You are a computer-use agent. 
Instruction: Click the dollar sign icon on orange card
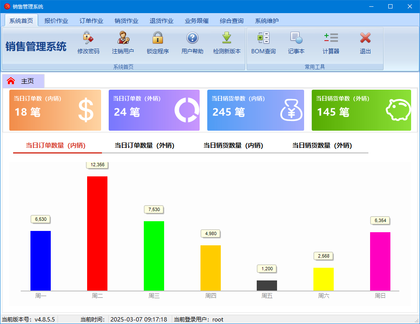(86, 110)
